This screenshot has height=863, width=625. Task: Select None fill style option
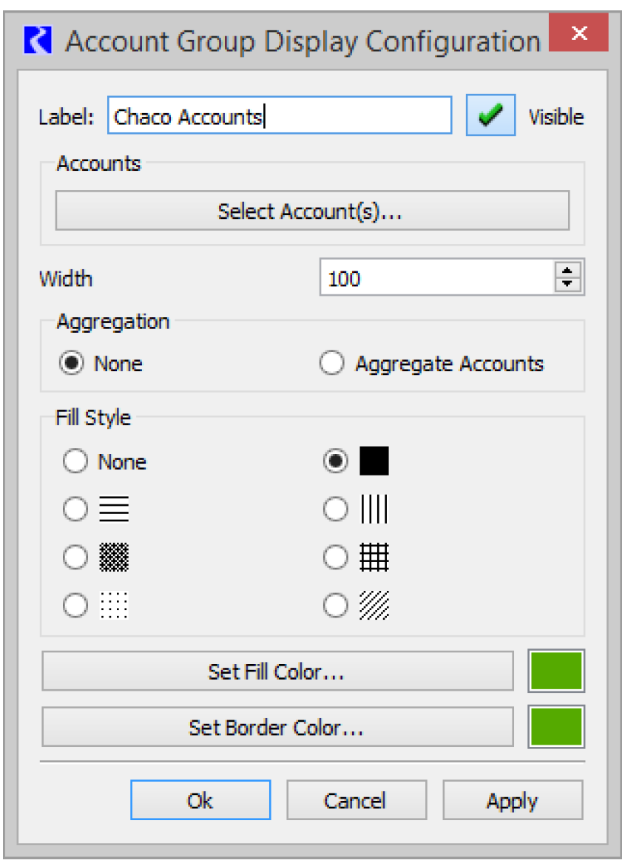click(75, 462)
